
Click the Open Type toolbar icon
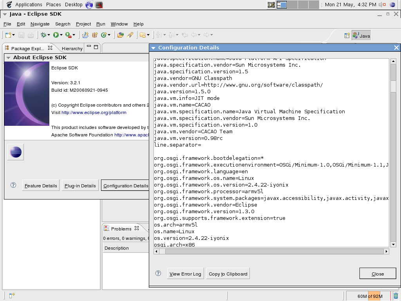121,35
